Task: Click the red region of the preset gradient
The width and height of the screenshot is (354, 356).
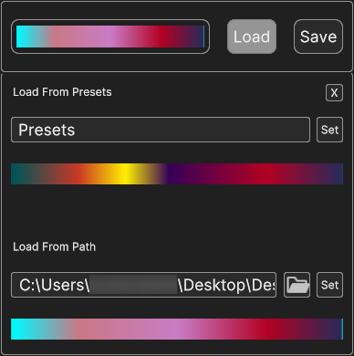Action: (265, 173)
